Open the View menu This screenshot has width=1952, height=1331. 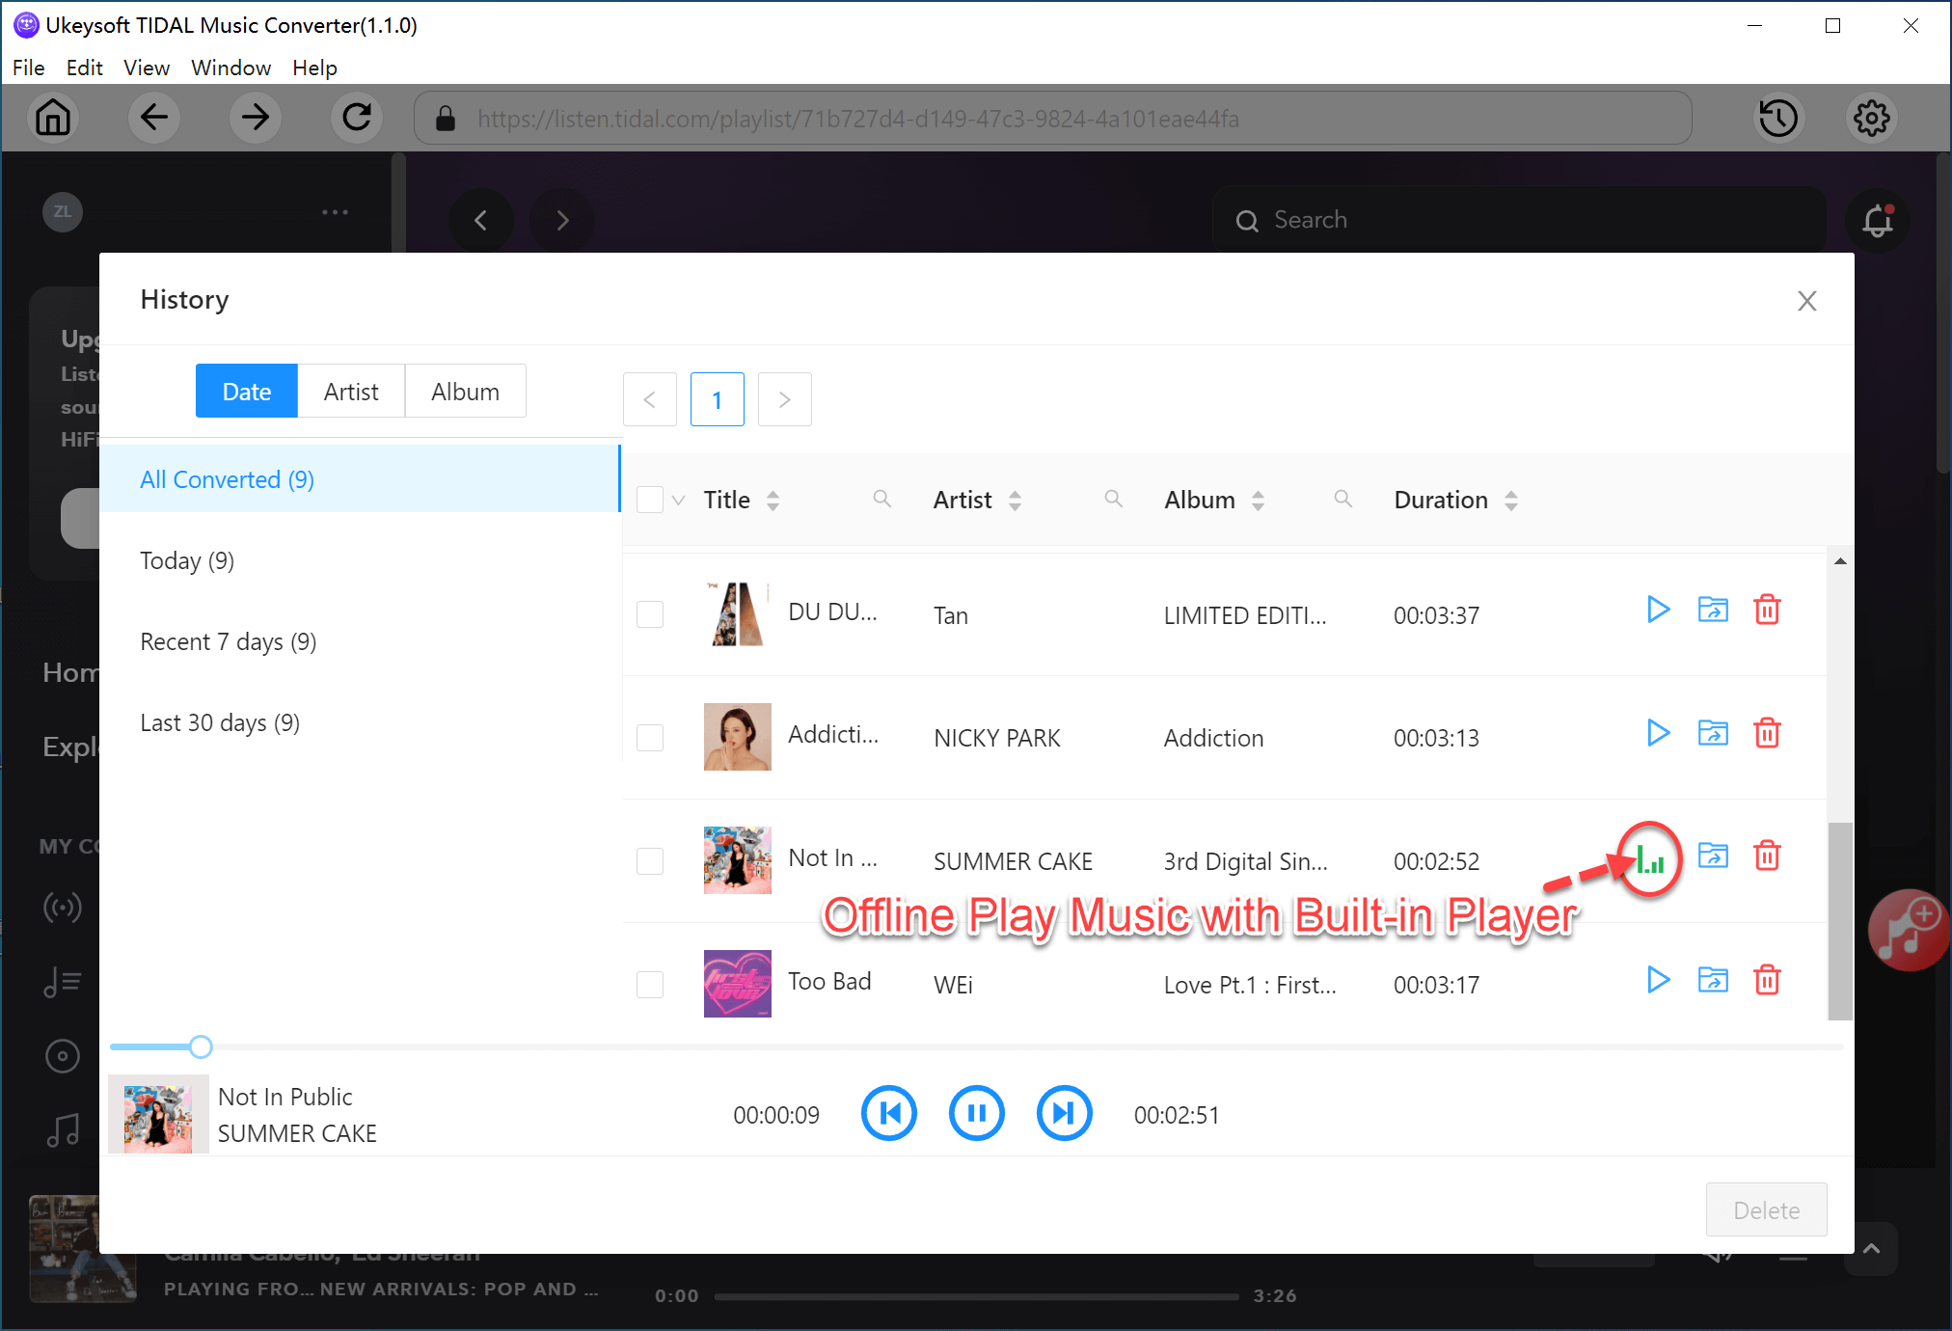coord(146,68)
